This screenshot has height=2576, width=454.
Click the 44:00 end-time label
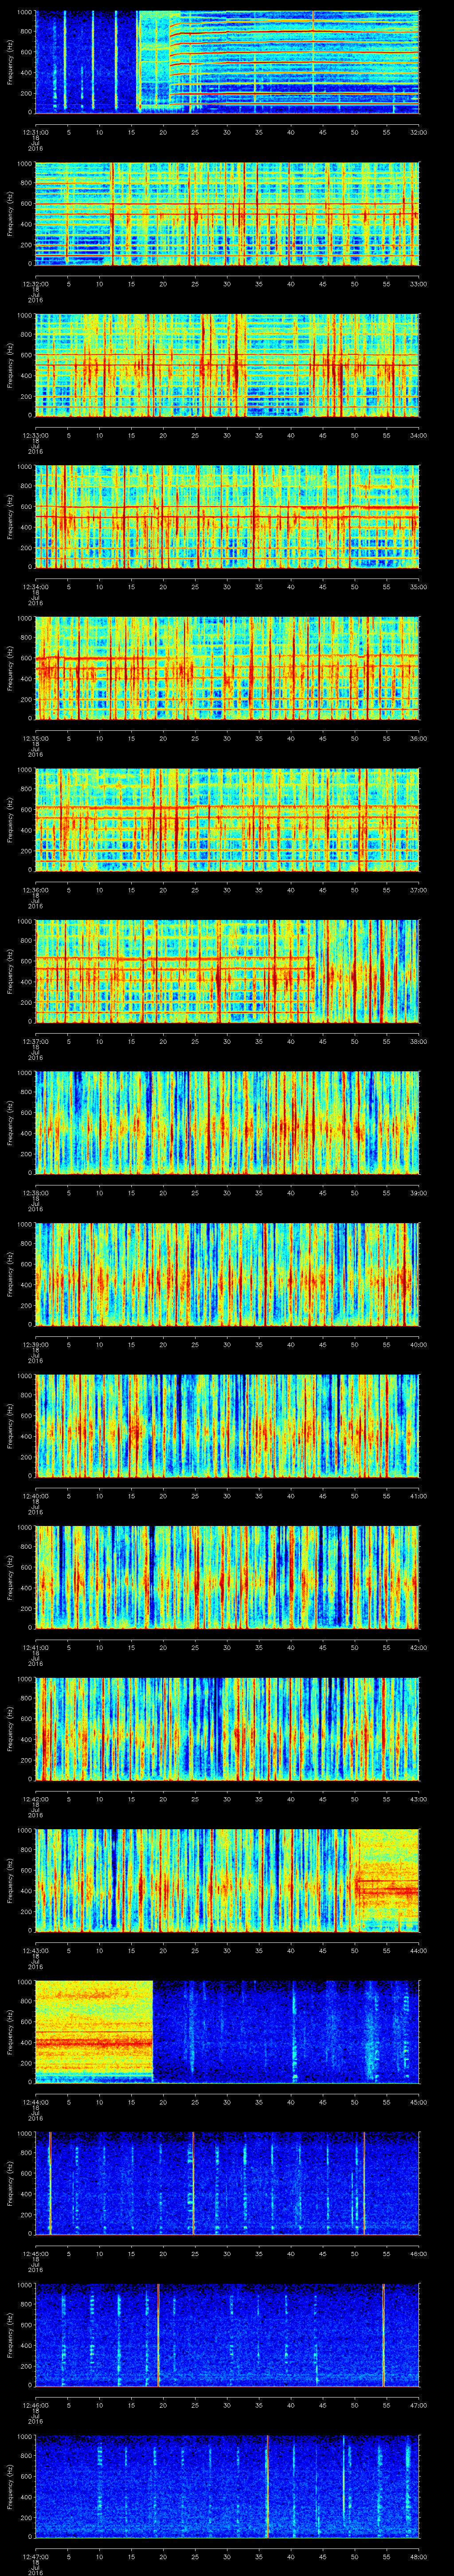tap(418, 1950)
